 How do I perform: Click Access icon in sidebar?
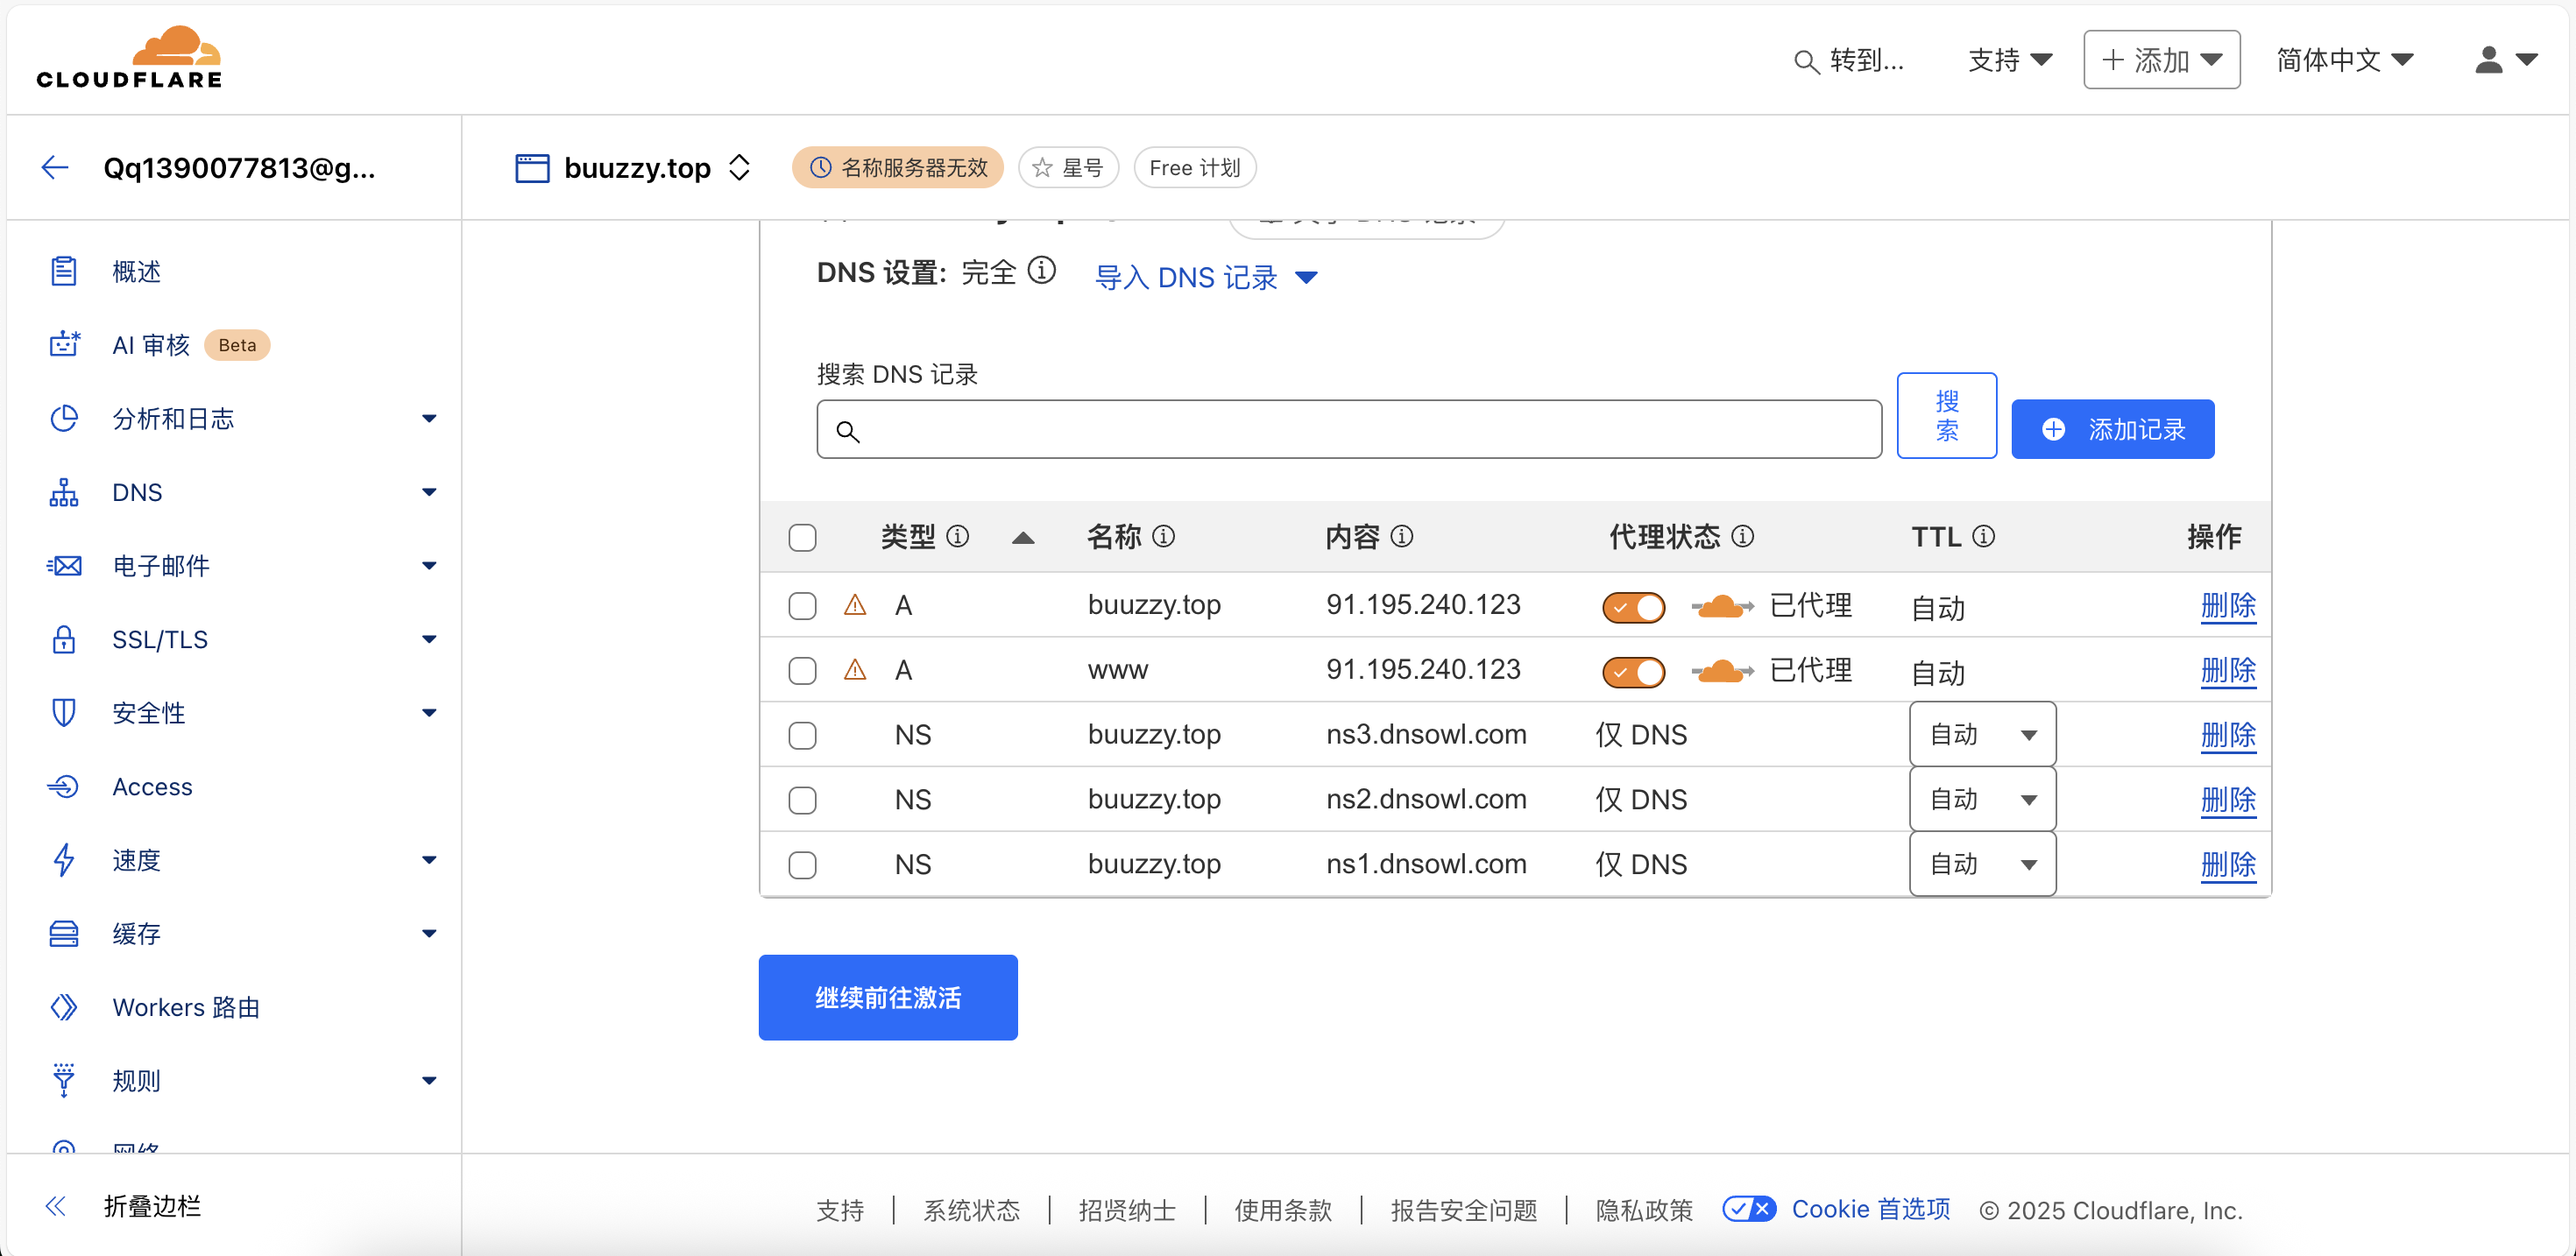click(x=64, y=787)
